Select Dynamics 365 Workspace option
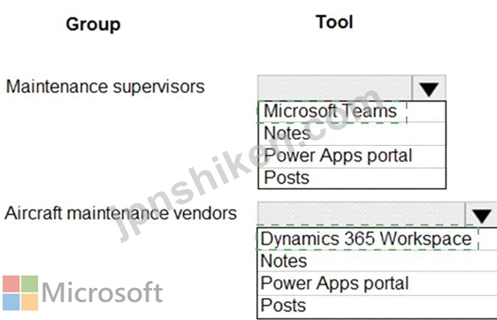Viewport: 497px width, 320px height. point(378,239)
